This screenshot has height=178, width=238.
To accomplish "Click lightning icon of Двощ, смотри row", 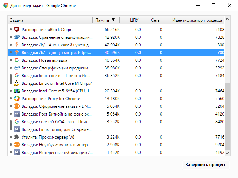I will 17,52.
